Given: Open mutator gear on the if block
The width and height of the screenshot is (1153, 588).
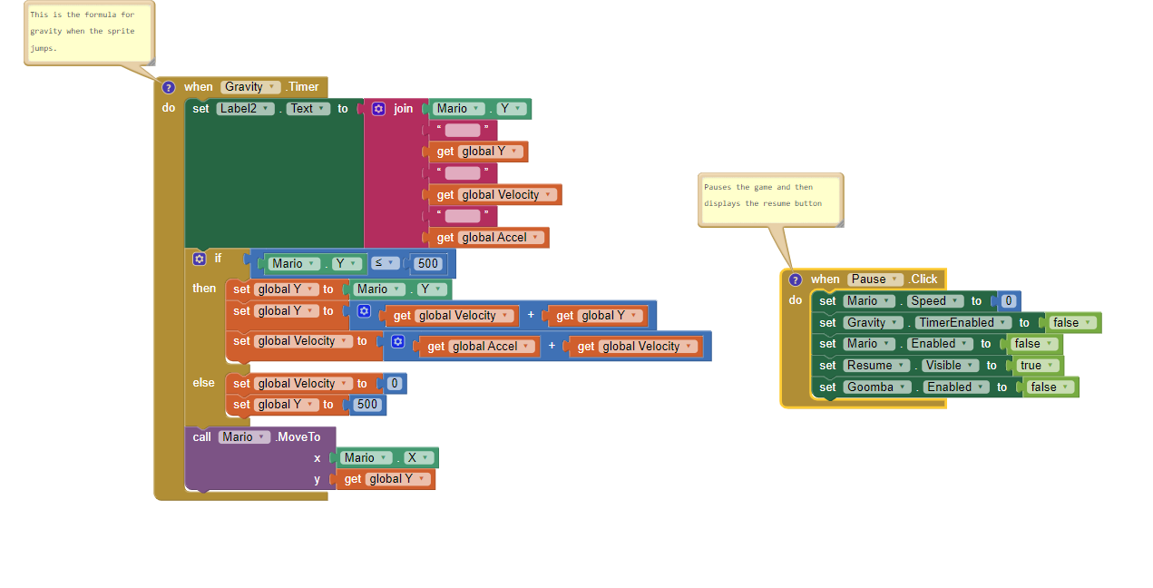Looking at the screenshot, I should 200,259.
